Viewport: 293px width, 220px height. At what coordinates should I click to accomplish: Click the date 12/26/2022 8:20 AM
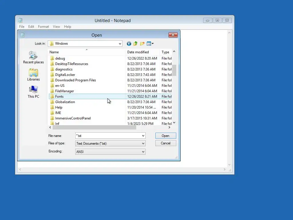pyautogui.click(x=142, y=58)
